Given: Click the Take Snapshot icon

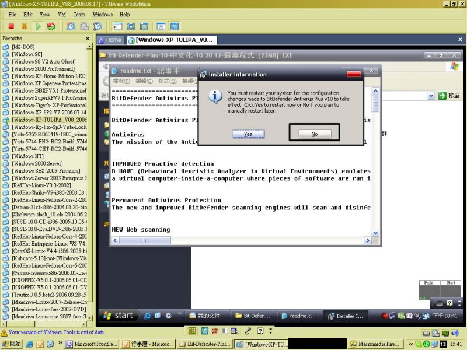Looking at the screenshot, I should (x=71, y=26).
